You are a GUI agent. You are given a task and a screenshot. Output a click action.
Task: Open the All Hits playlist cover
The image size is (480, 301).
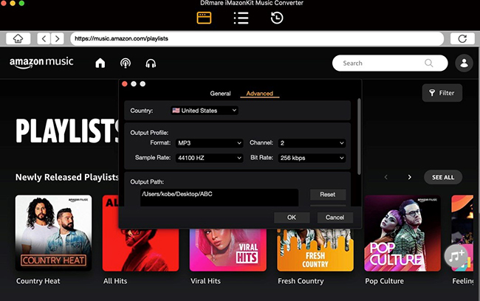tap(140, 249)
